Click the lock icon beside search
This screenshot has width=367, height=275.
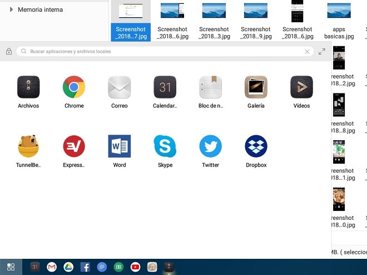(x=9, y=51)
